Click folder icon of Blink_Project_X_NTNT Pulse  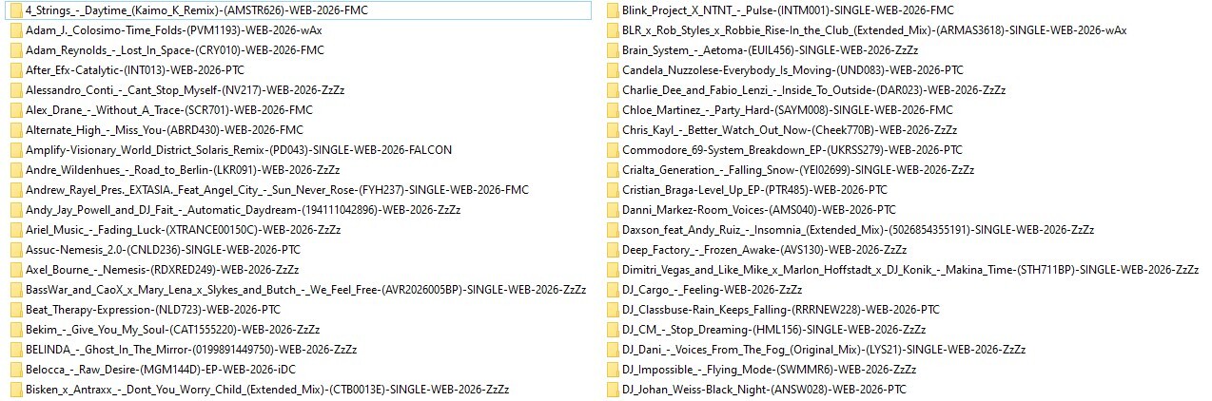612,10
